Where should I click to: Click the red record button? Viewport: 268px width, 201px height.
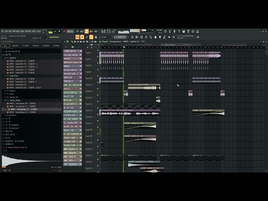64,31
